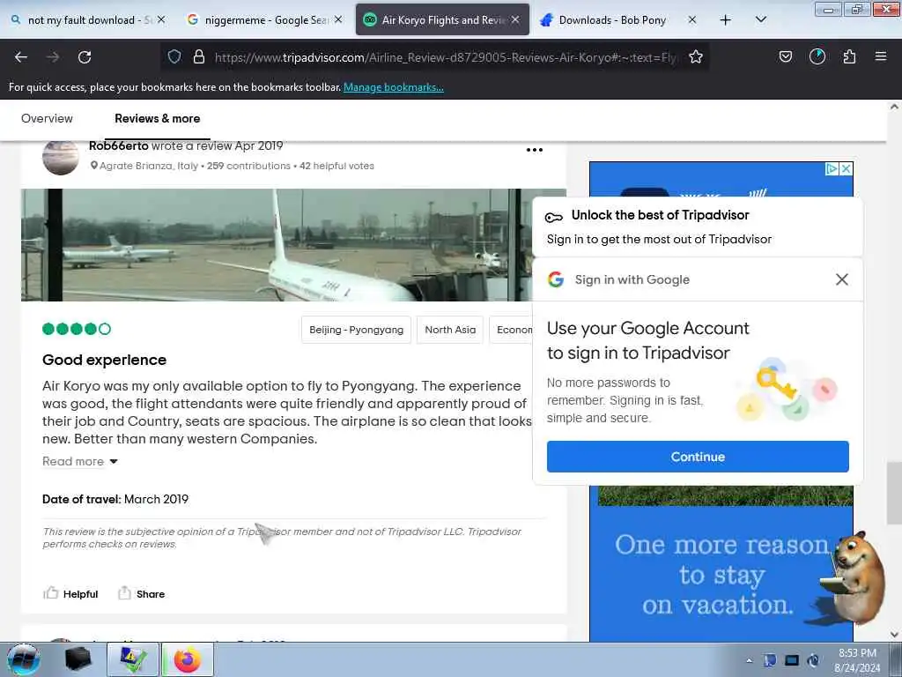This screenshot has height=677, width=902.
Task: Close the advertisement with X icon
Action: pos(847,168)
